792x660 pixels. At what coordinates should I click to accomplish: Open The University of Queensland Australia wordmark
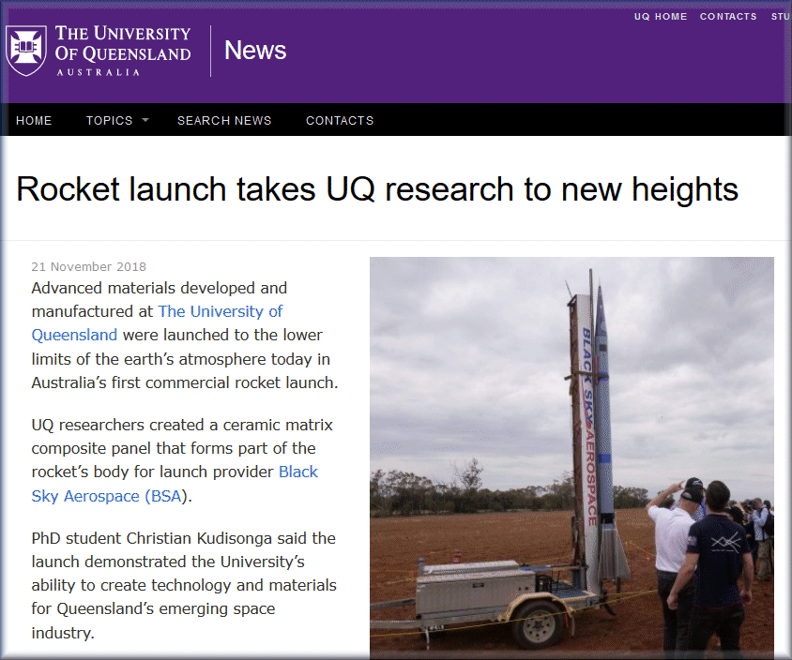pyautogui.click(x=123, y=51)
